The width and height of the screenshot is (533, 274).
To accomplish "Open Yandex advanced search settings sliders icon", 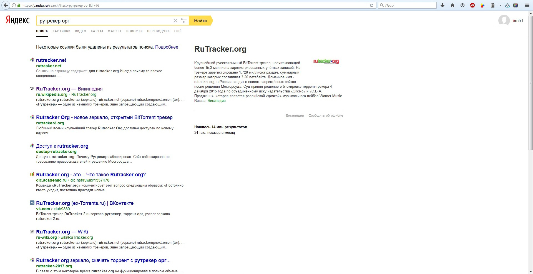I will click(x=184, y=21).
